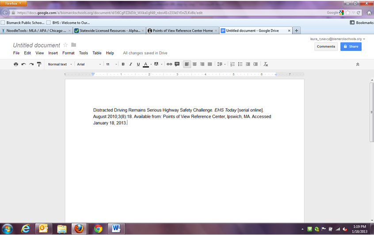
Task: Open Bismarck Public Schools bookmark
Action: coord(23,23)
